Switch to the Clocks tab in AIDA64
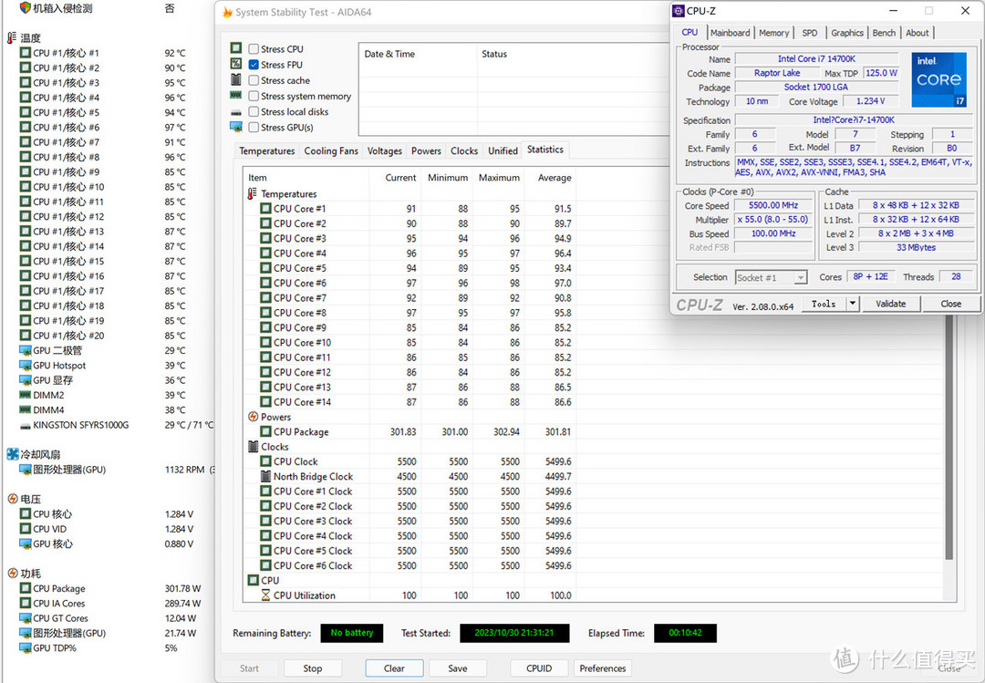 (x=464, y=150)
